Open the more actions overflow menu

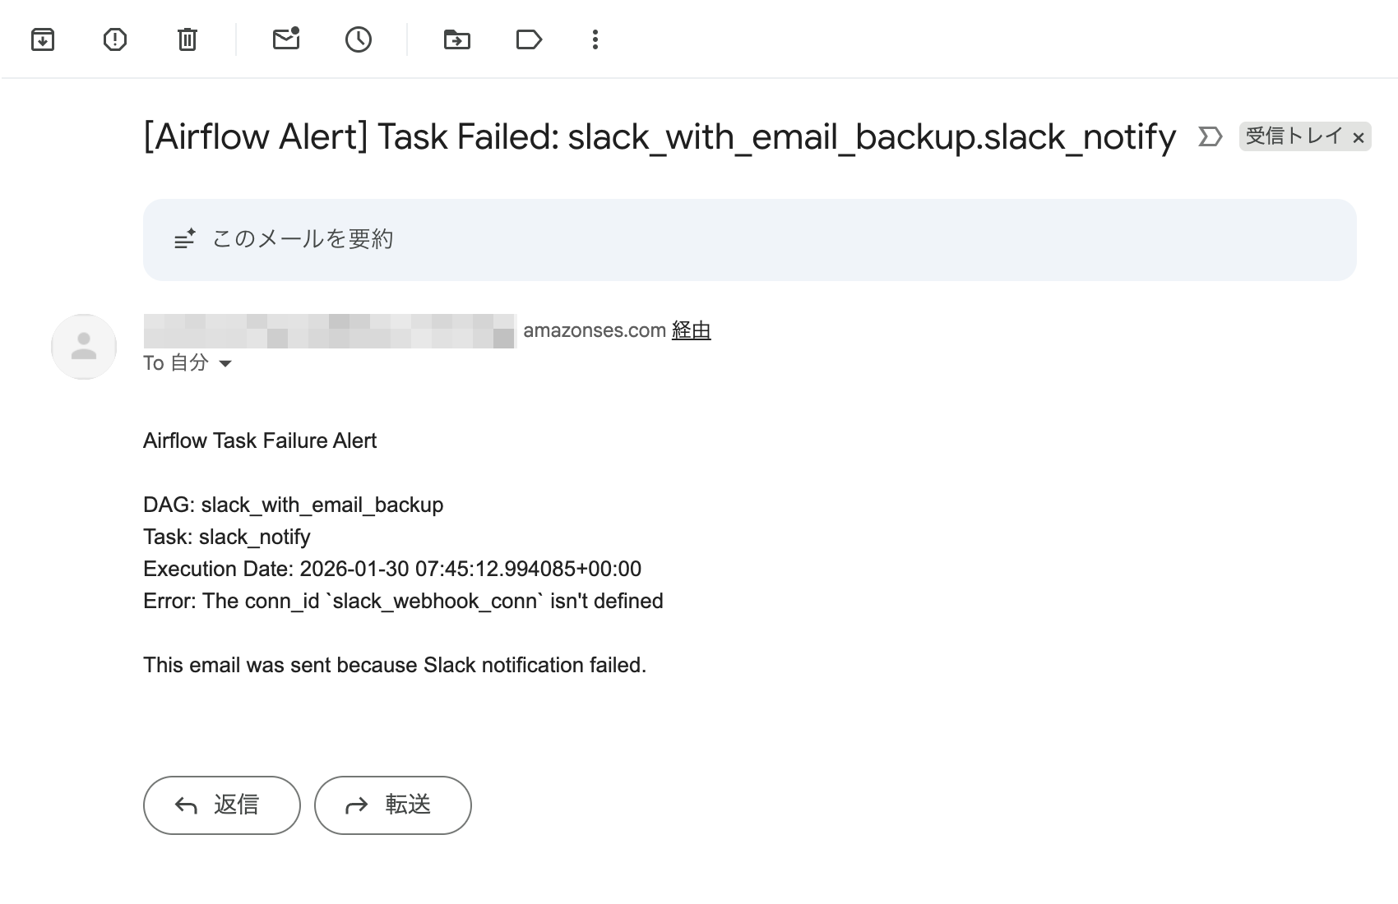(595, 39)
